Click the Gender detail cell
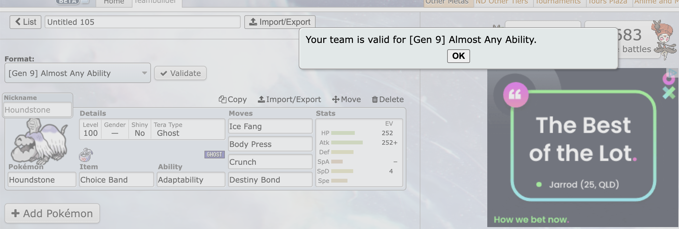The height and width of the screenshot is (229, 679). (x=115, y=129)
